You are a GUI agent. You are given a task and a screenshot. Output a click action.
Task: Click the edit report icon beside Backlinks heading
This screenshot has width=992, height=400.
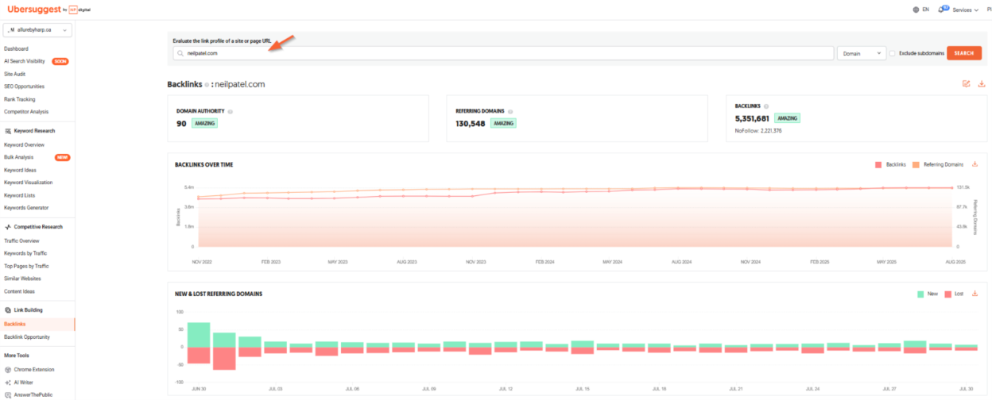click(x=966, y=83)
